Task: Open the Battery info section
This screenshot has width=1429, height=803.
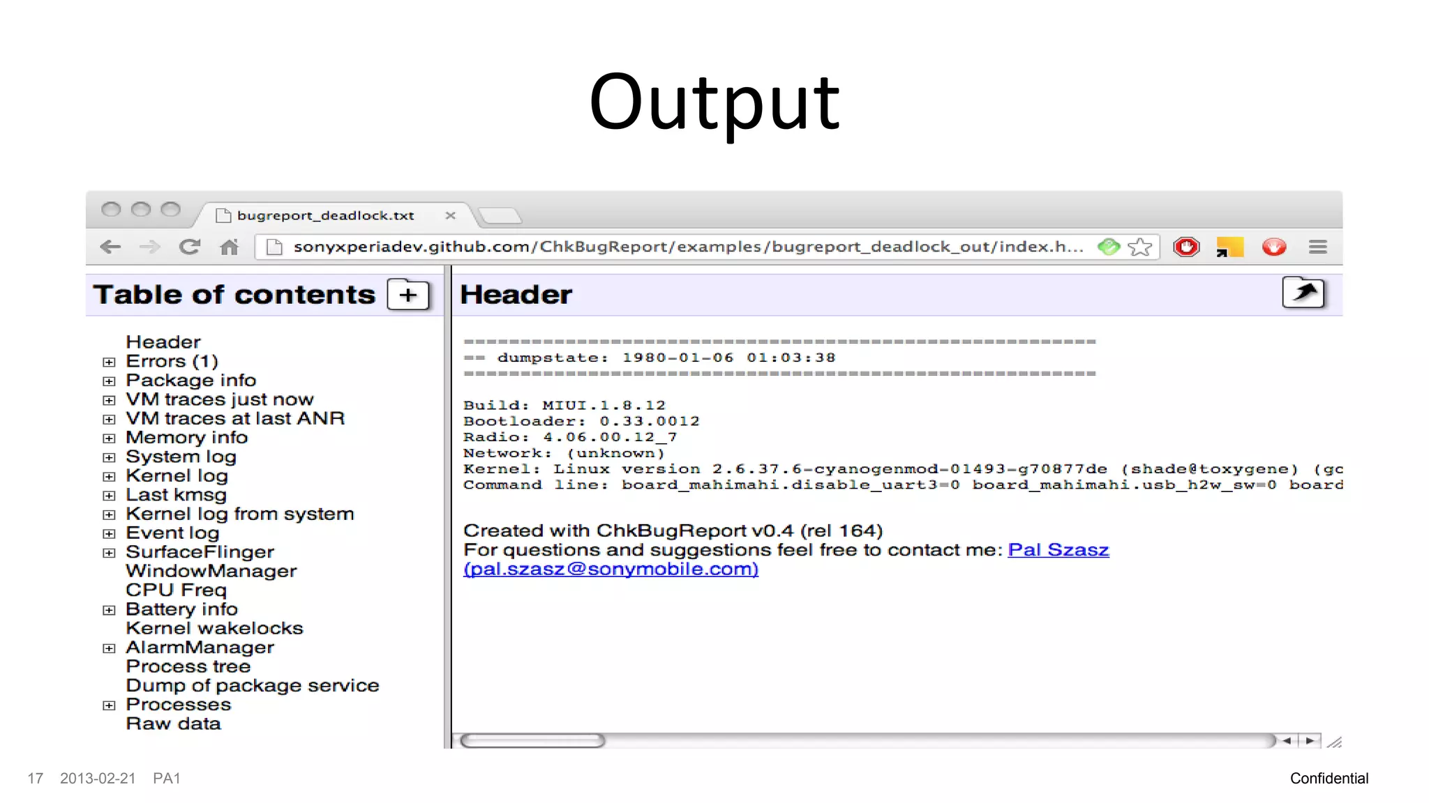Action: coord(182,609)
